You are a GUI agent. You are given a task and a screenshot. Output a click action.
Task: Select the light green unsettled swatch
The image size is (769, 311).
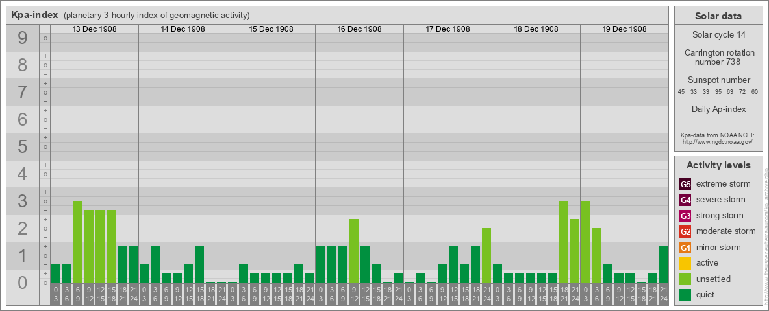click(x=685, y=279)
